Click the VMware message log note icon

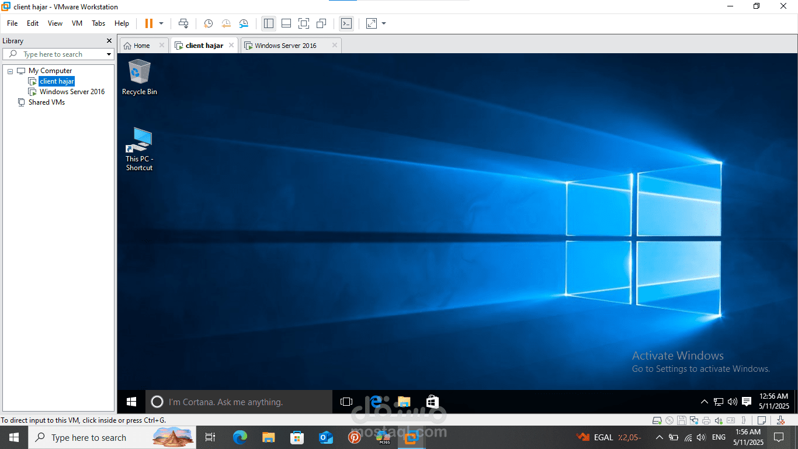click(x=762, y=420)
